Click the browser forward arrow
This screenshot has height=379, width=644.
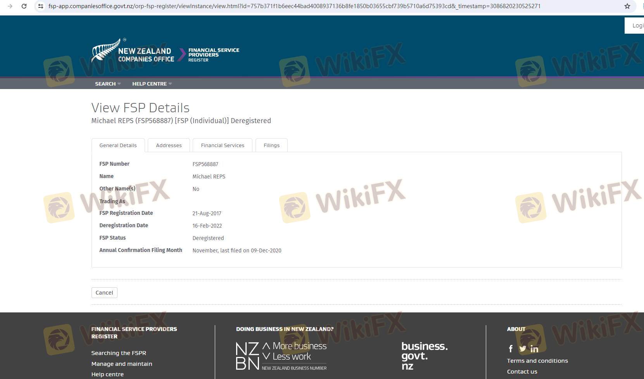10,6
